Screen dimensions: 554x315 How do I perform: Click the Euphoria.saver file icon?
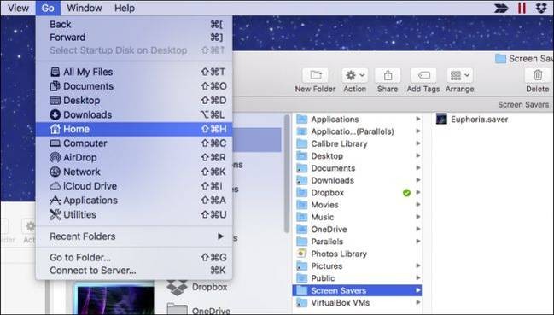(x=441, y=119)
